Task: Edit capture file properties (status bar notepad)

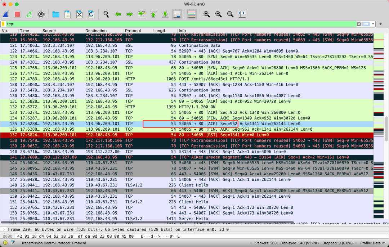Action: tap(13, 243)
